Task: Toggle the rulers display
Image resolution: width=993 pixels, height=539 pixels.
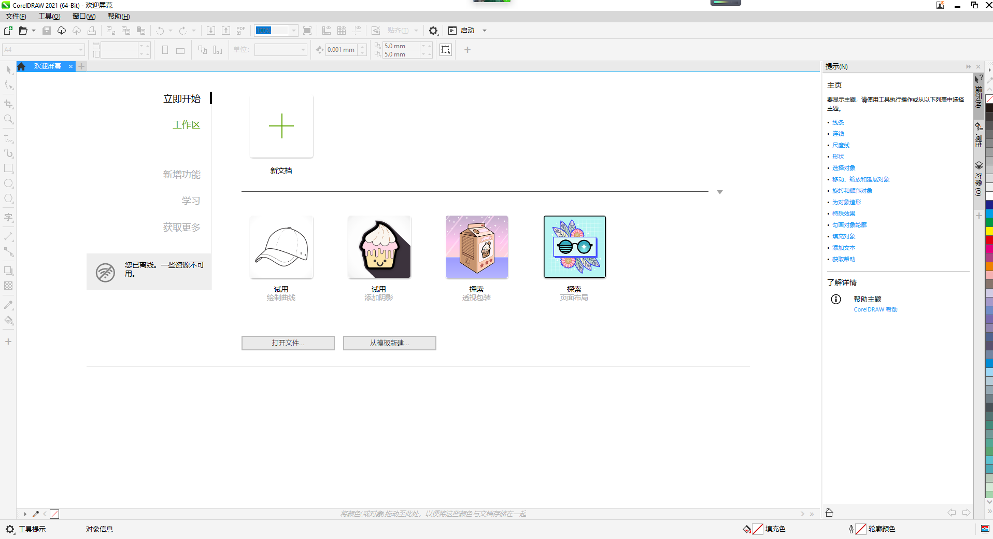Action: click(x=327, y=31)
